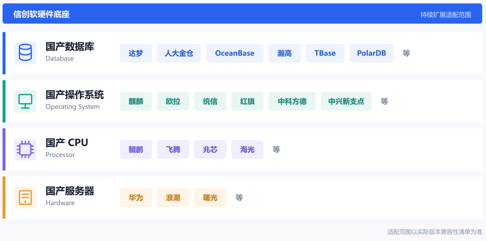
Task: Click the 适配范围以实际版本兼容性清单为准 footnote
Action: pyautogui.click(x=435, y=232)
